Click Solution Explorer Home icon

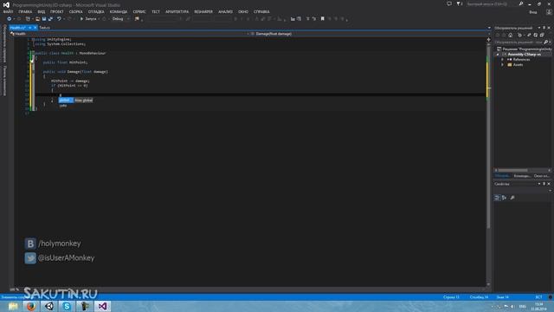tap(510, 35)
